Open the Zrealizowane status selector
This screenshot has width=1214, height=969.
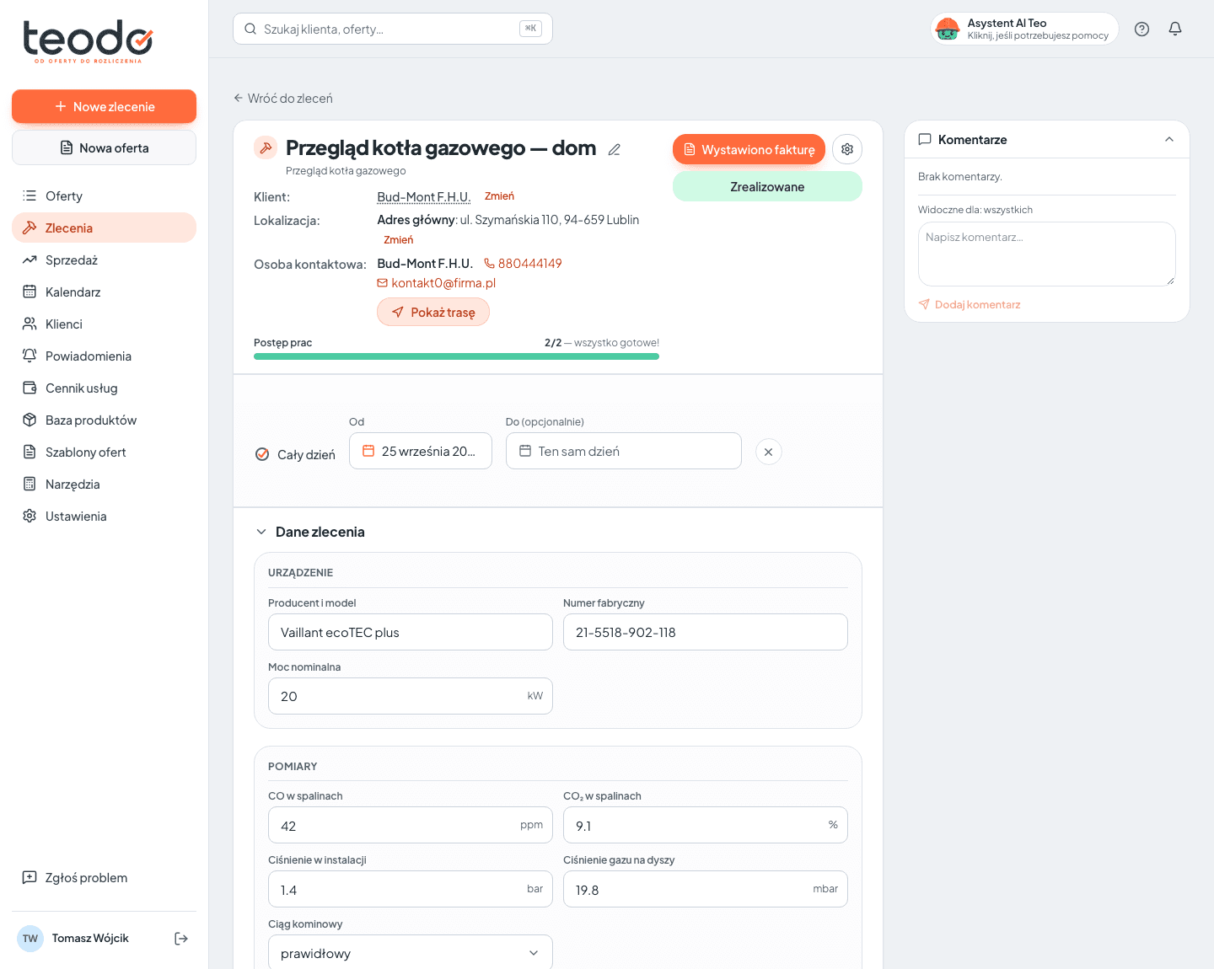[x=767, y=186]
